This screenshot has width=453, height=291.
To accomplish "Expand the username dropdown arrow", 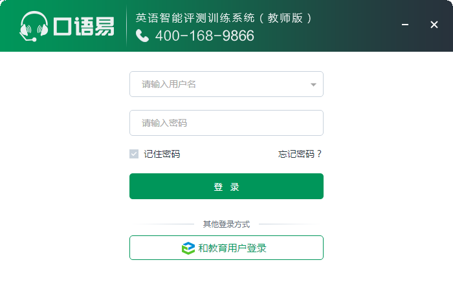I will click(x=313, y=84).
